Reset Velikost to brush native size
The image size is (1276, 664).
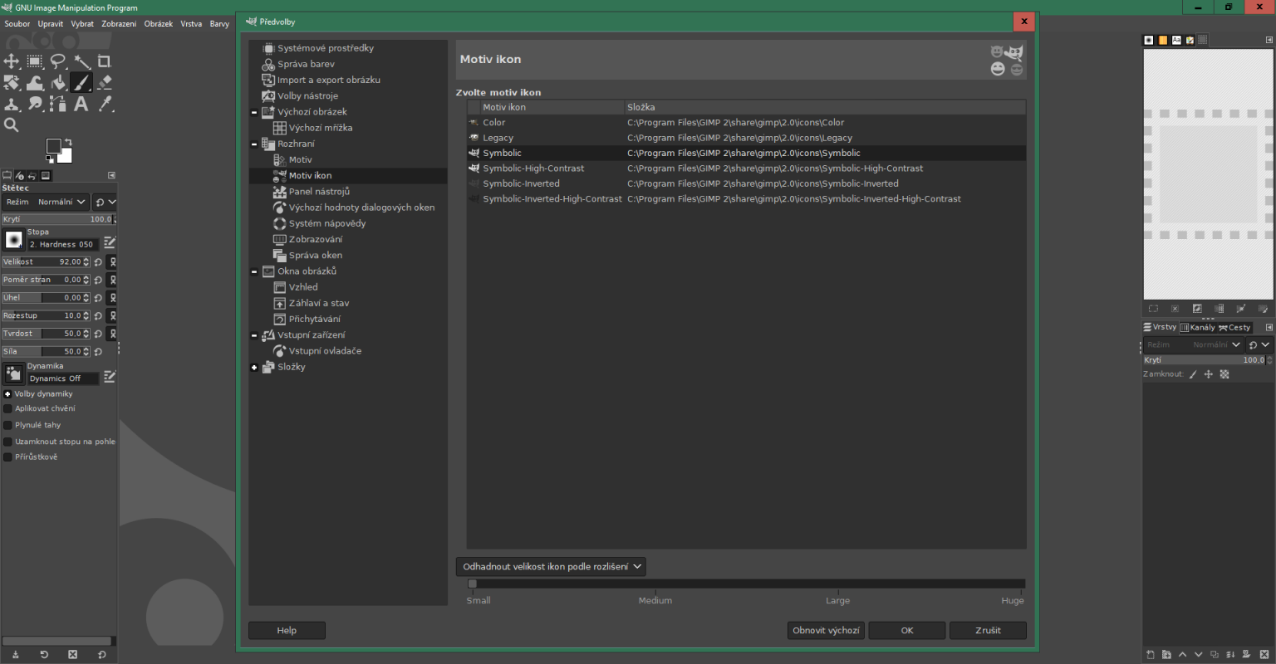[98, 262]
